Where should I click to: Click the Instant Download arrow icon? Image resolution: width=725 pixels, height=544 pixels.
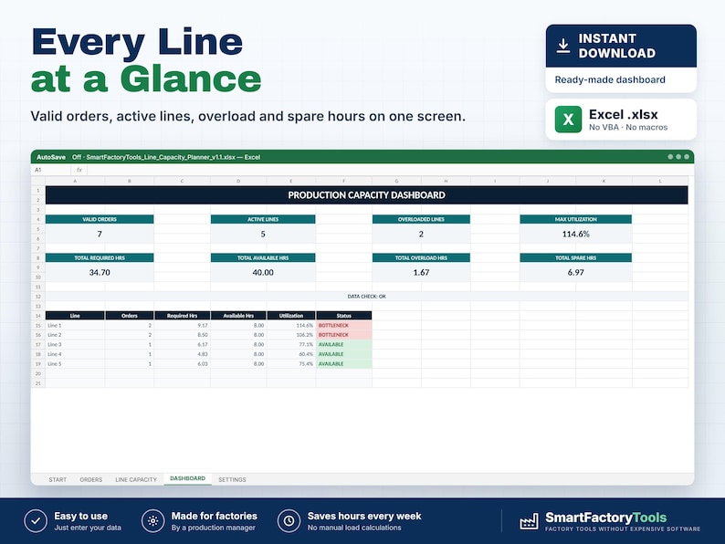pyautogui.click(x=562, y=46)
